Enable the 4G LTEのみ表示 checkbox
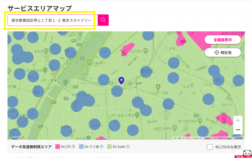The width and height of the screenshot is (252, 158). point(210,147)
